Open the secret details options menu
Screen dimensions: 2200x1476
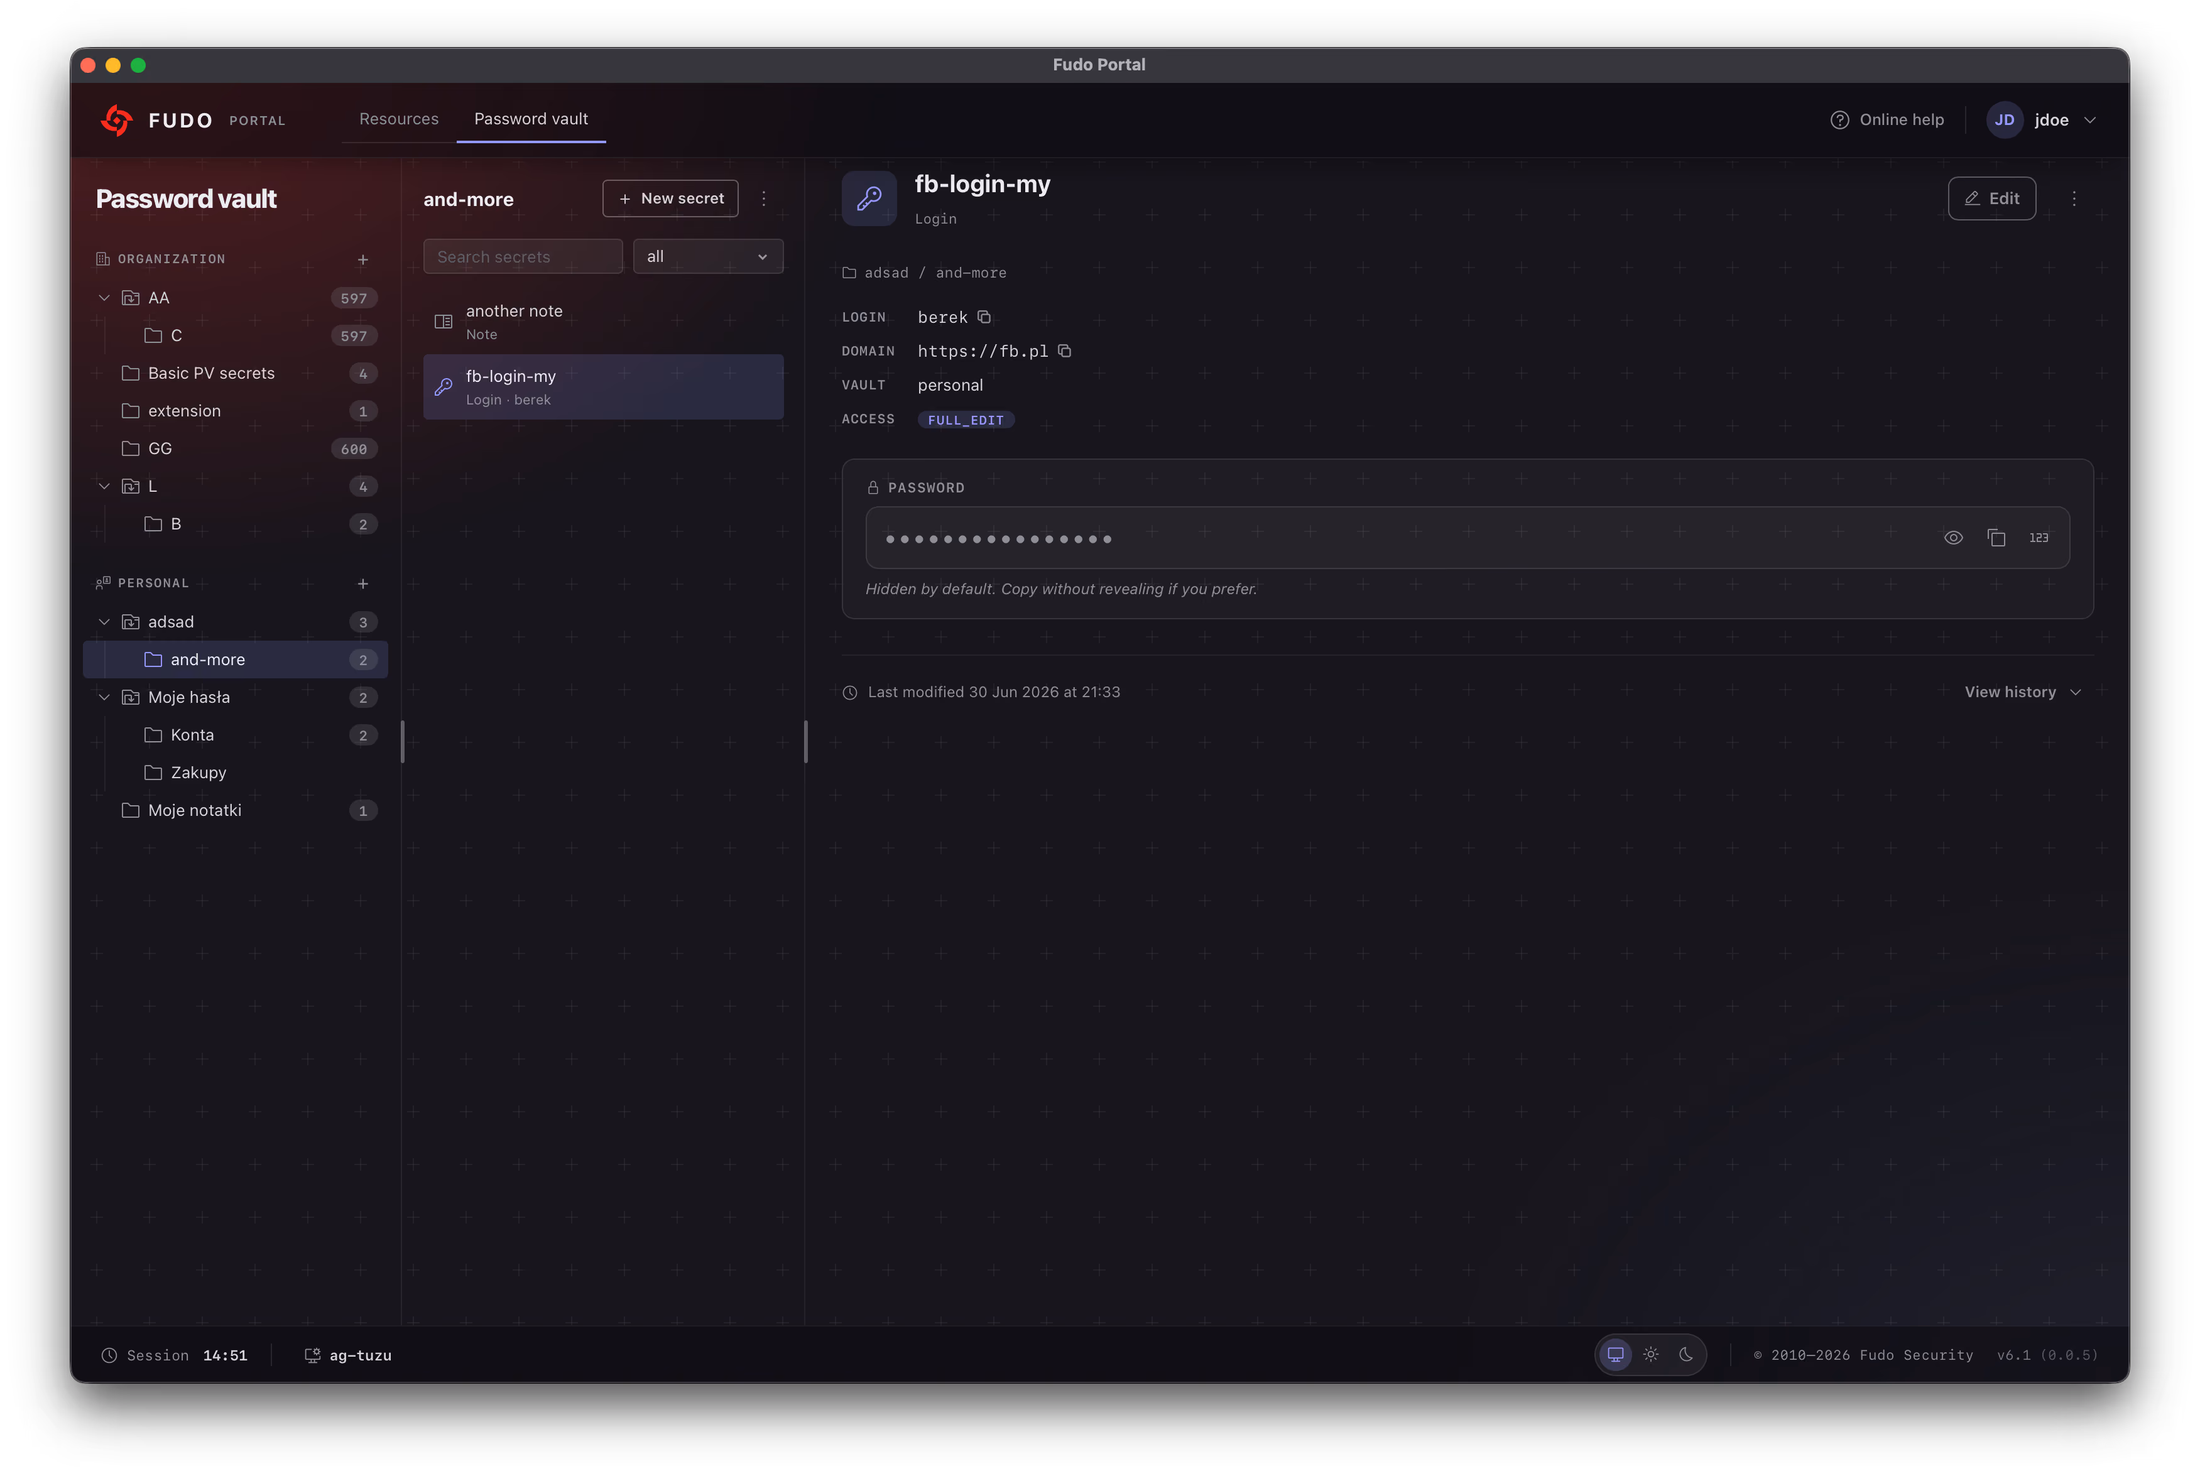point(2074,198)
